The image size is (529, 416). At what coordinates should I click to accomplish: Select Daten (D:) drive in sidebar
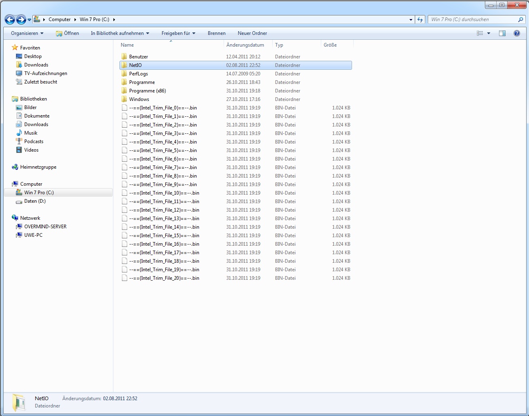pos(35,201)
